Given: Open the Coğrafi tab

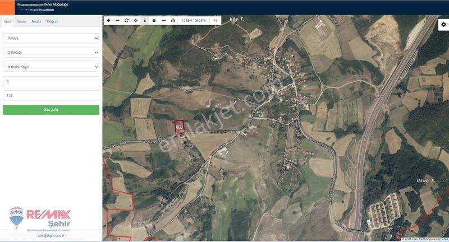Looking at the screenshot, I should pyautogui.click(x=52, y=21).
